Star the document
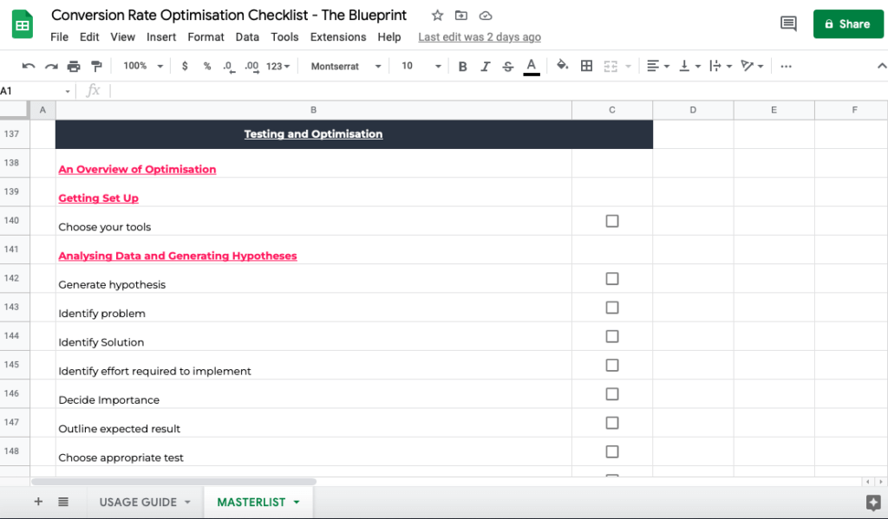 437,16
